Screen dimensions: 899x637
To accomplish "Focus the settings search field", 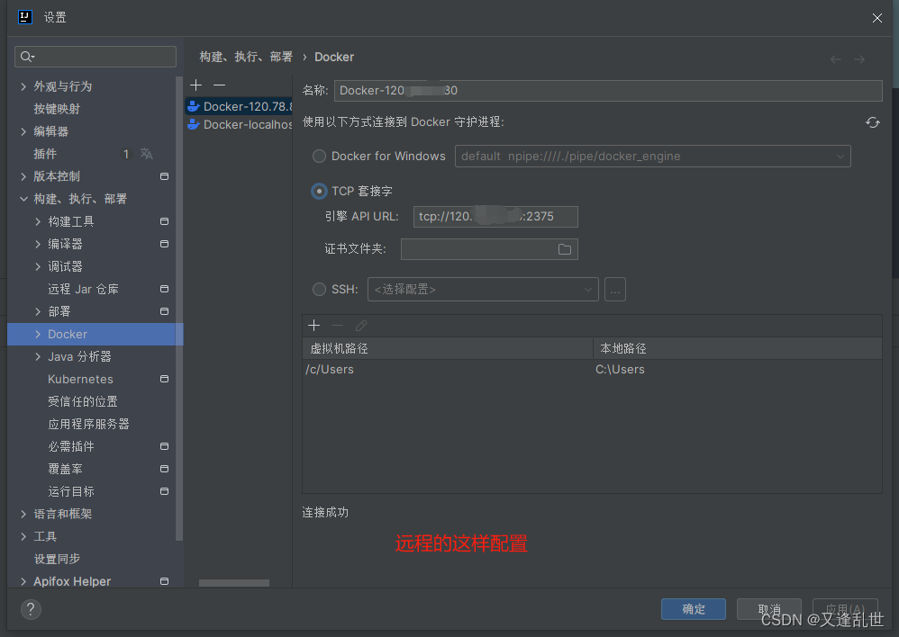I will (x=95, y=56).
